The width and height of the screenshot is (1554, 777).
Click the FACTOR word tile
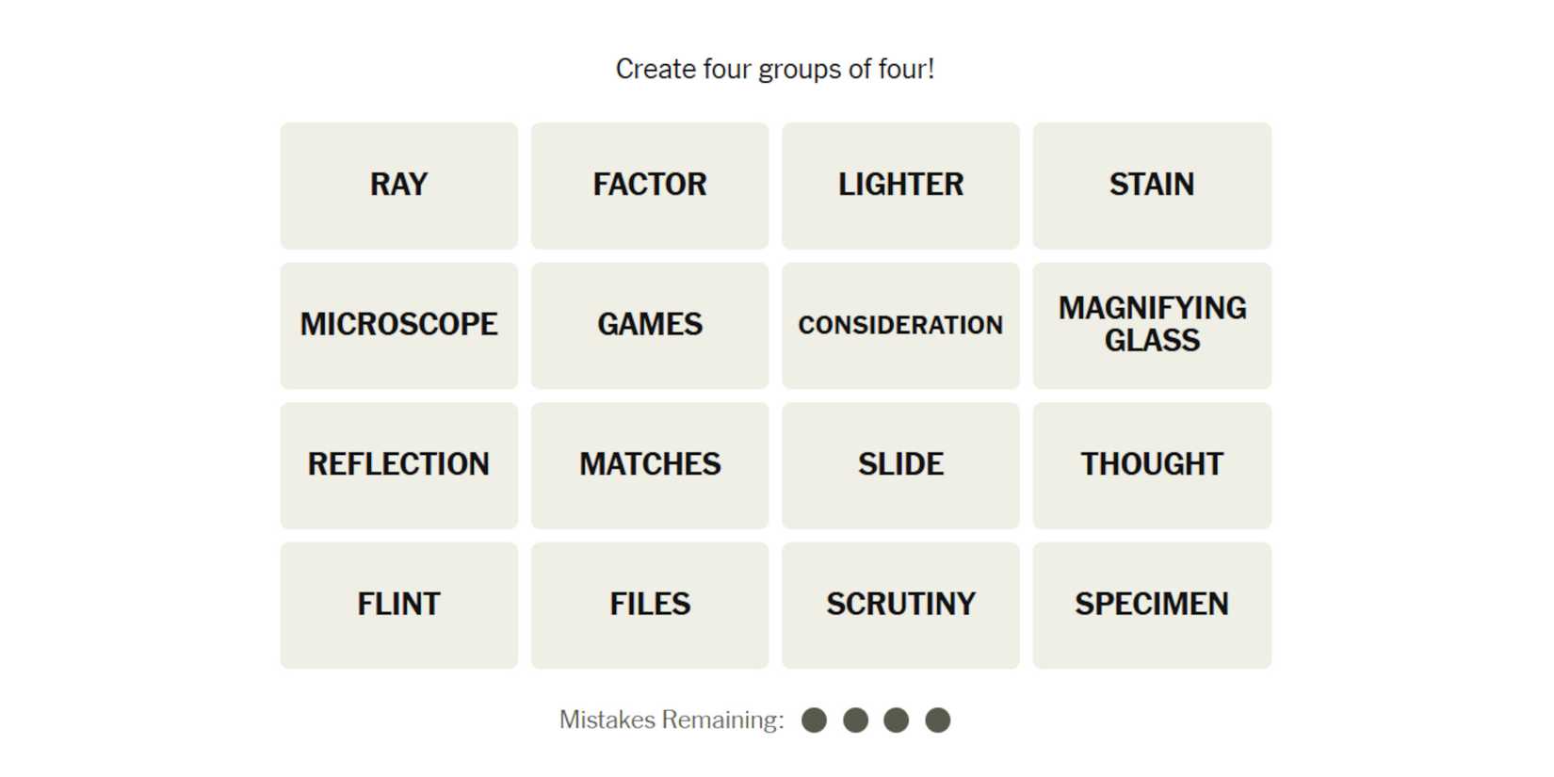tap(650, 186)
